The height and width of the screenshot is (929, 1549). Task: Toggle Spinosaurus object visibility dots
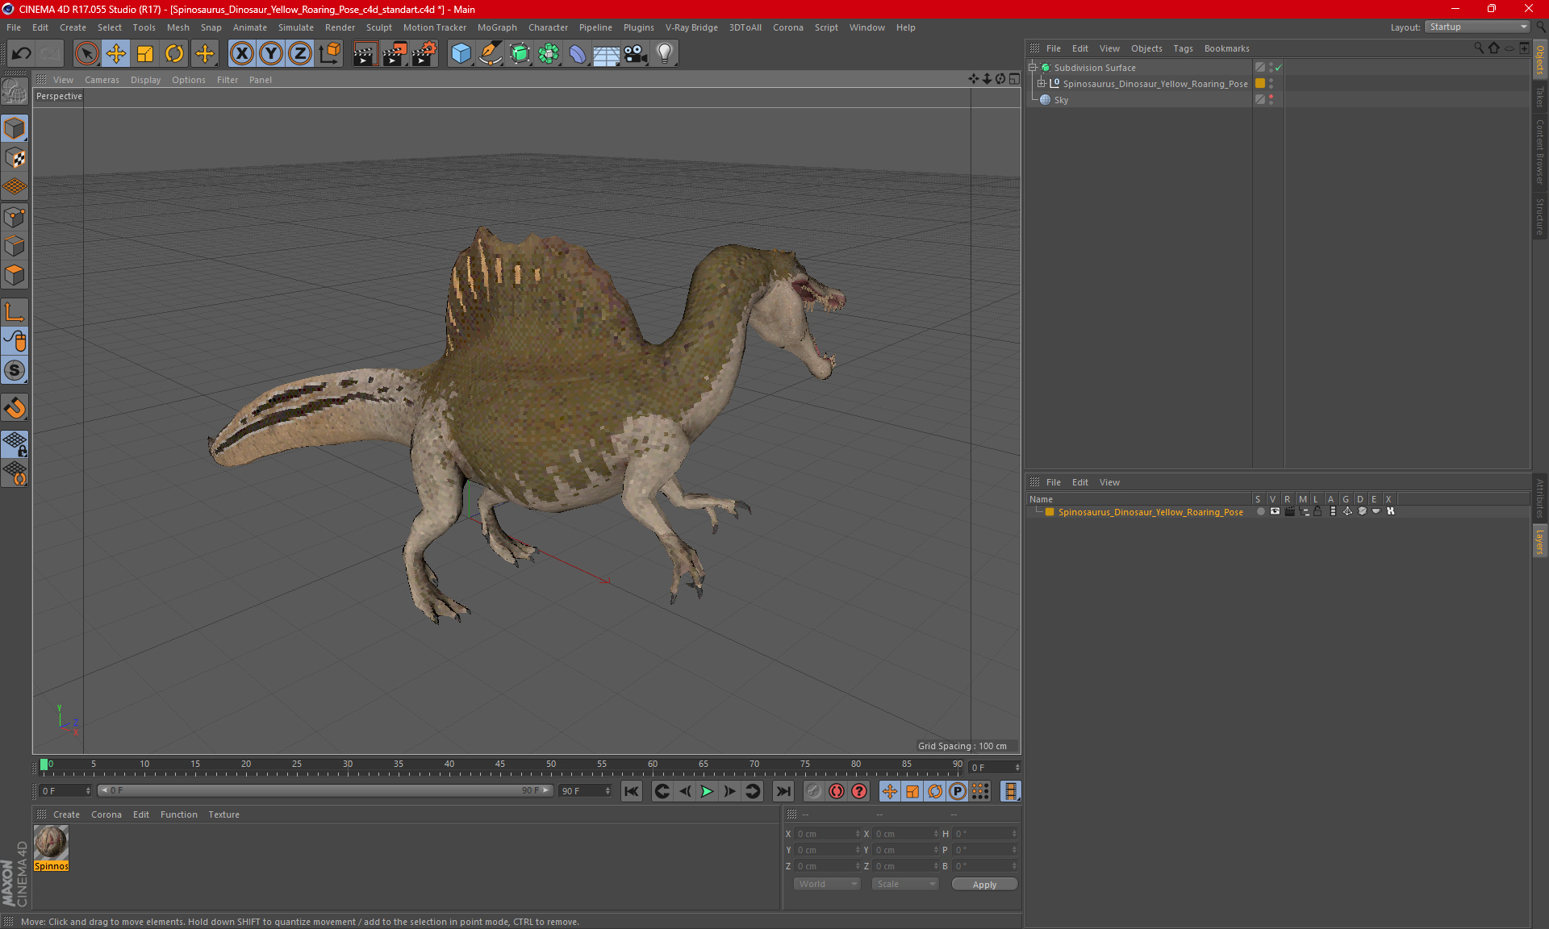(x=1271, y=83)
